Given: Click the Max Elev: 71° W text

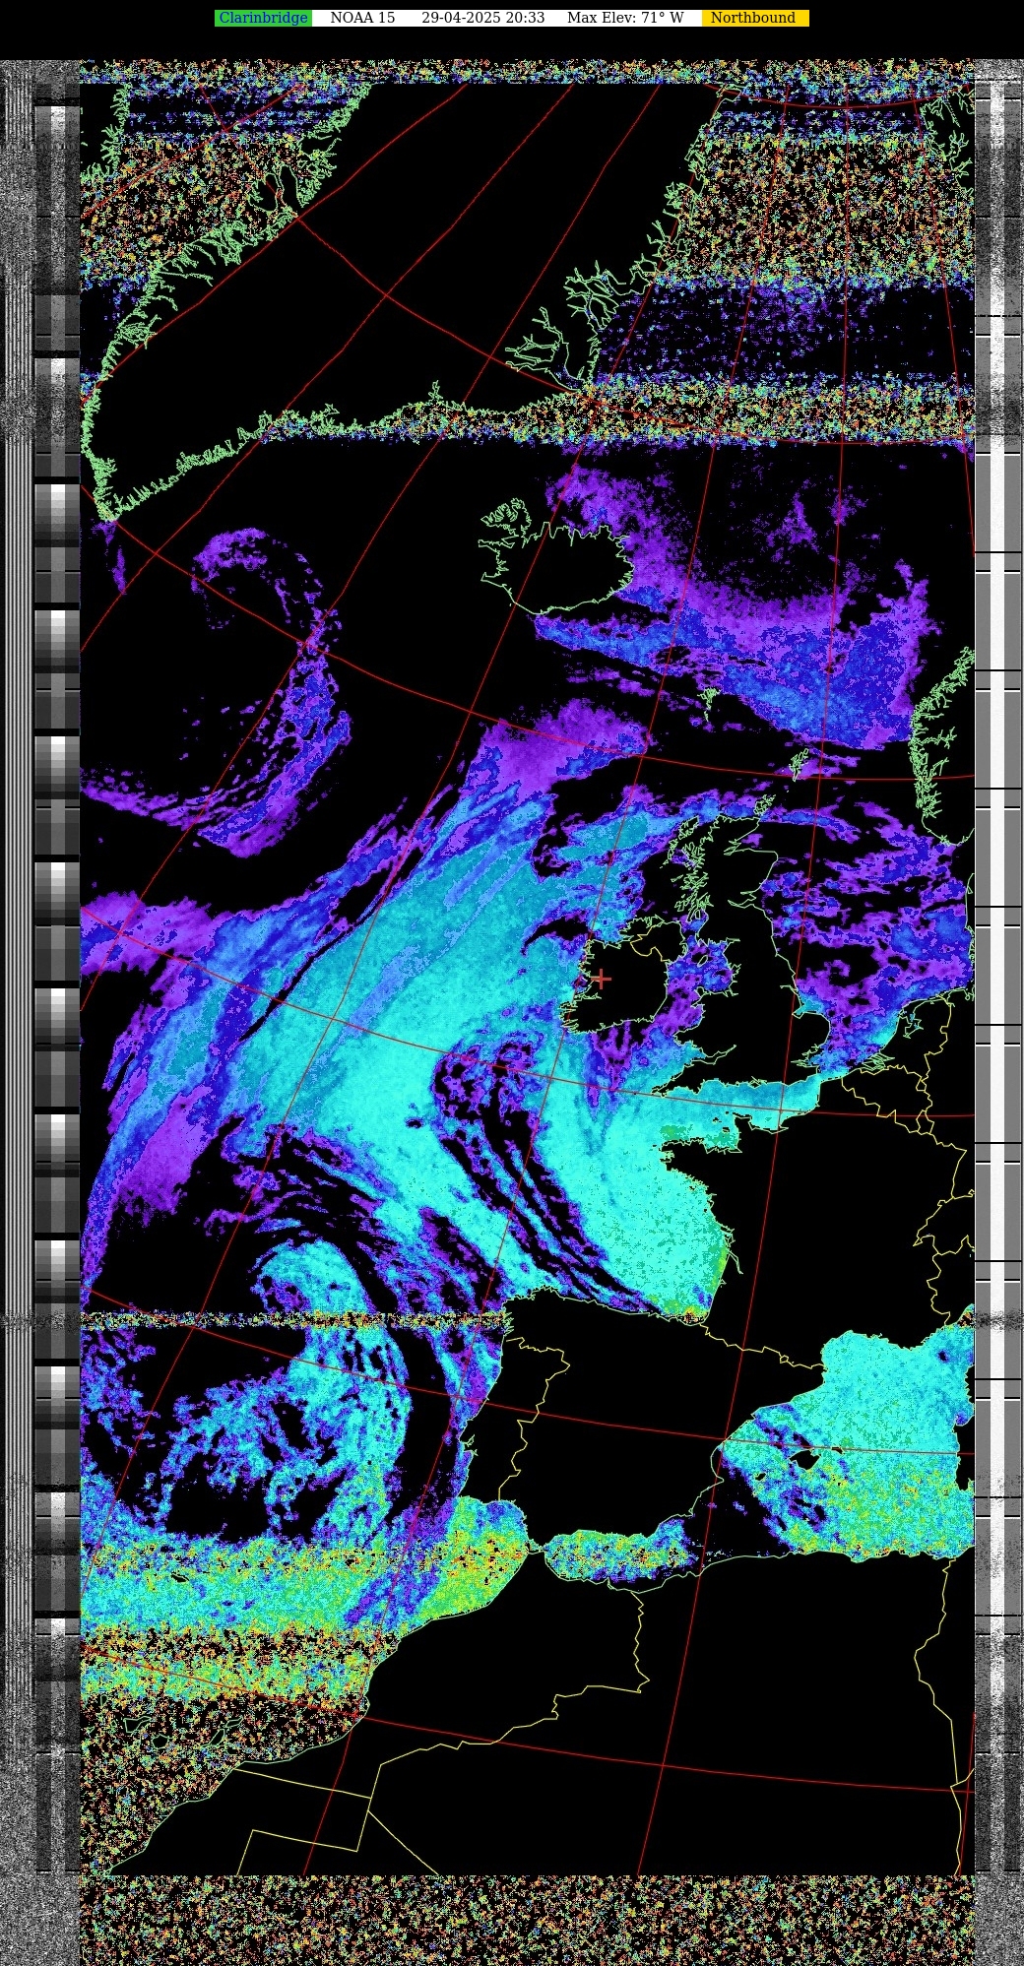Looking at the screenshot, I should pos(625,18).
